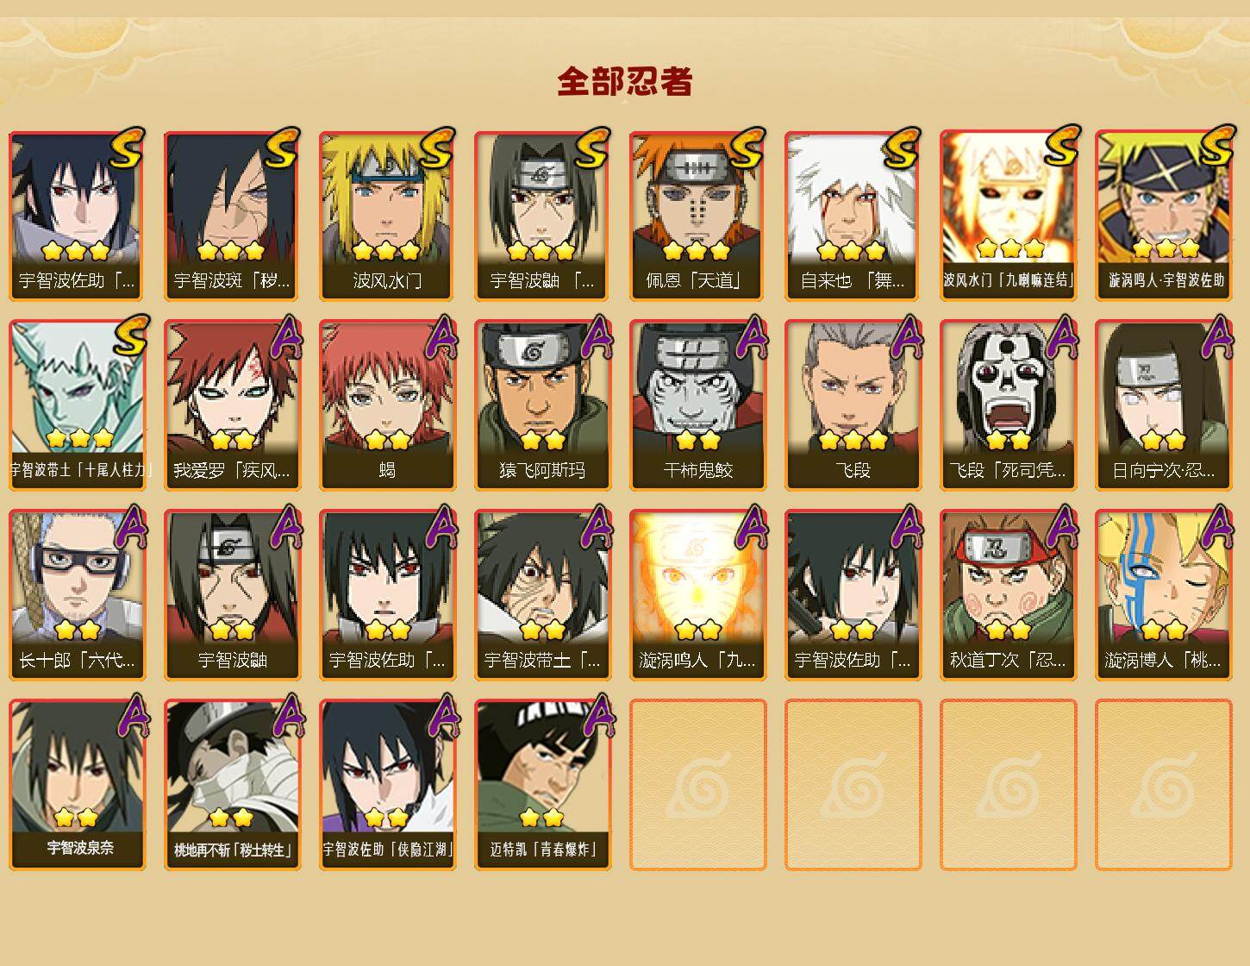Choose the 蝎 ninja card
Image resolution: width=1250 pixels, height=966 pixels.
[x=387, y=405]
